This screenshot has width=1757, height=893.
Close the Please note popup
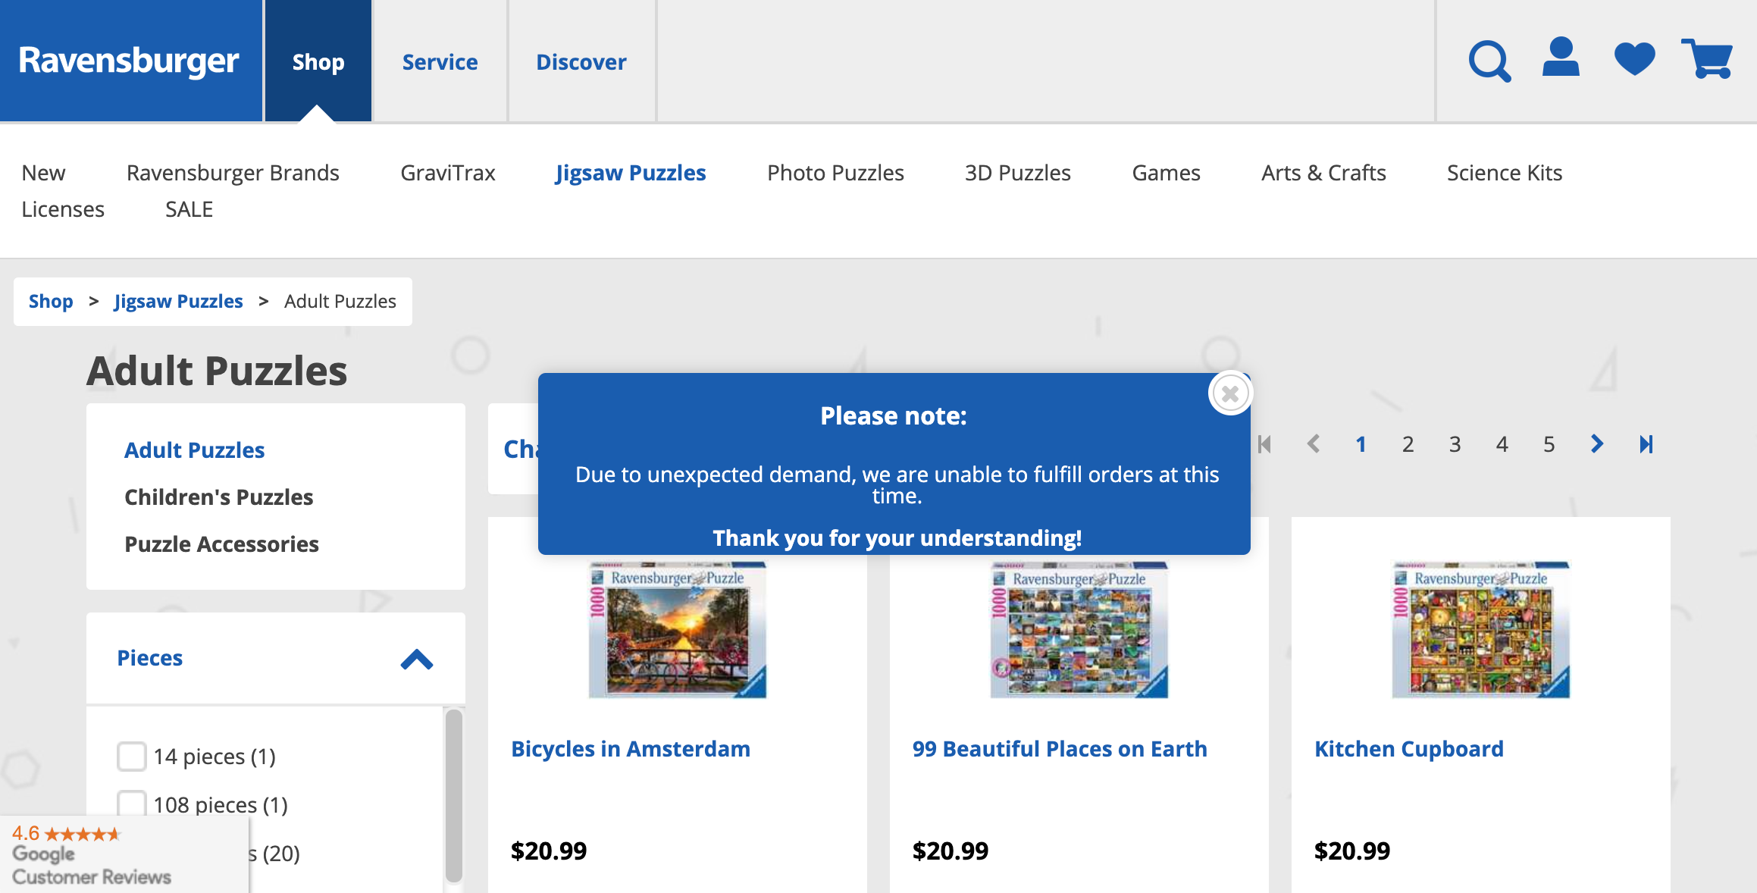[1229, 393]
